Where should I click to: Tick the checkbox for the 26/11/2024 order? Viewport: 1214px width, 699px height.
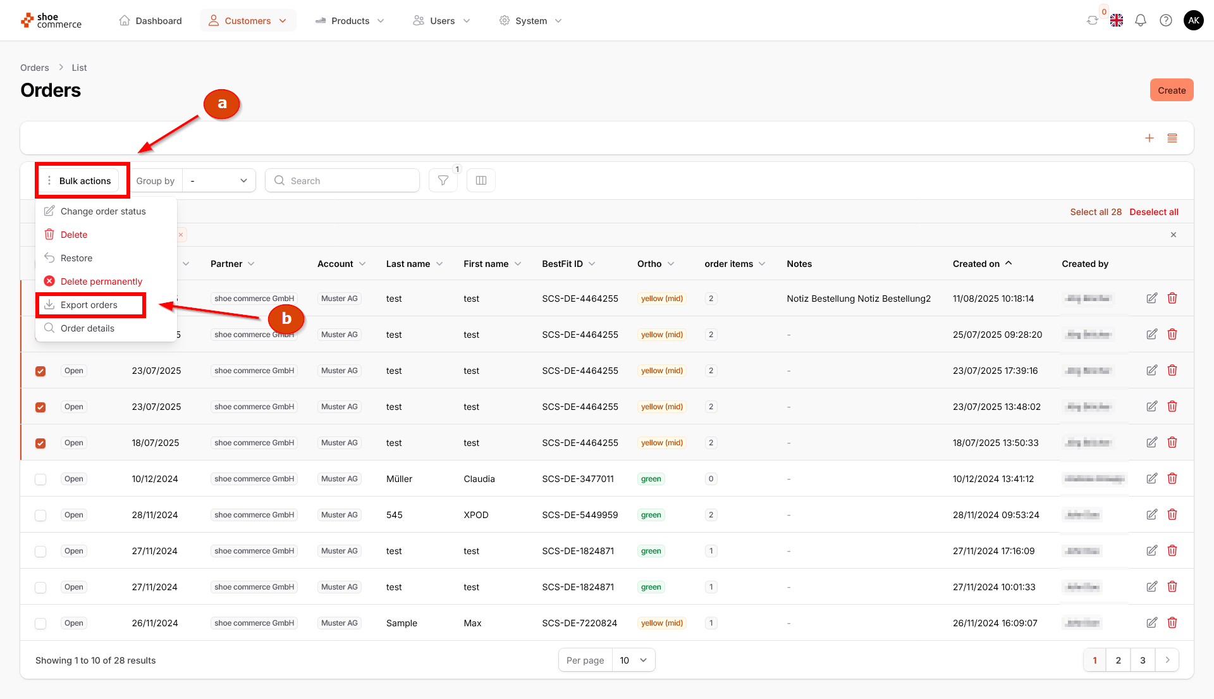pyautogui.click(x=40, y=624)
